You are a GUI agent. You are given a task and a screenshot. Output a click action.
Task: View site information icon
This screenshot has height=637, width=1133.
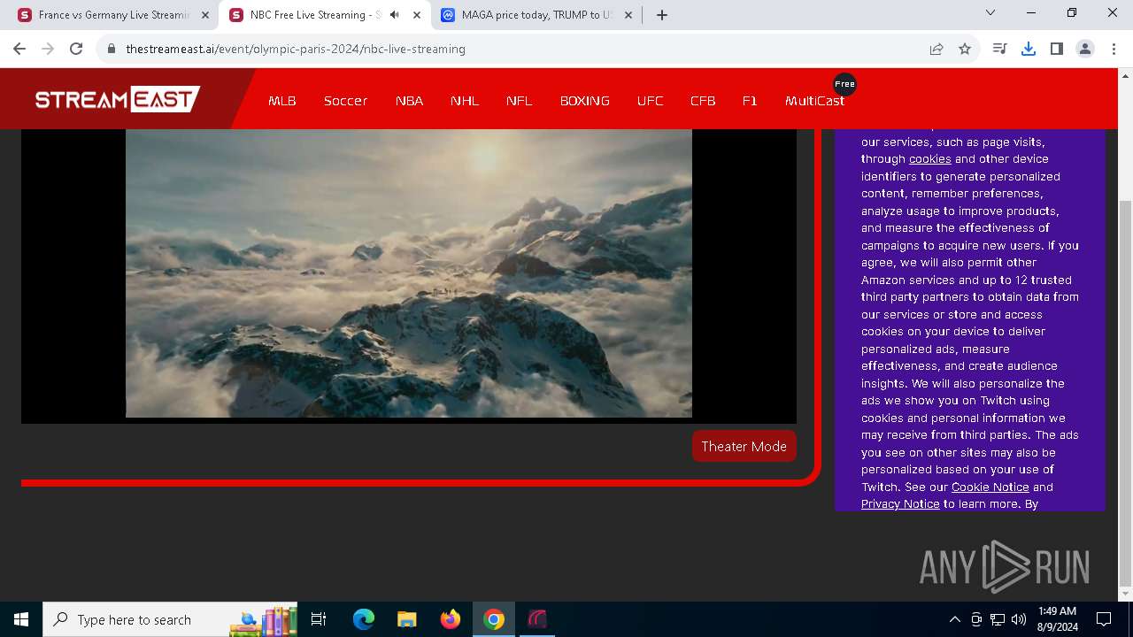[x=112, y=49]
